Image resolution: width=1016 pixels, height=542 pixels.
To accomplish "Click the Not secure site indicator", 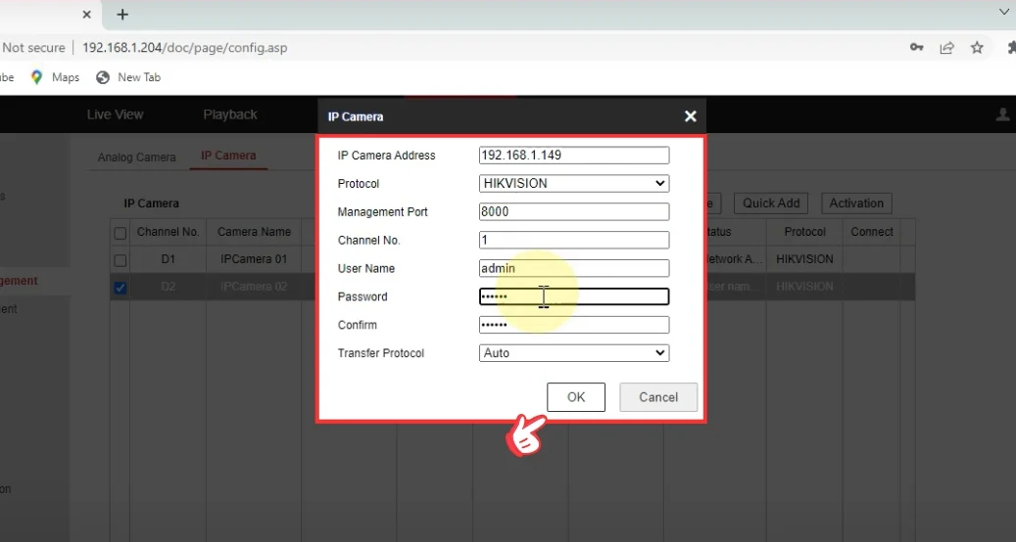I will click(x=33, y=47).
